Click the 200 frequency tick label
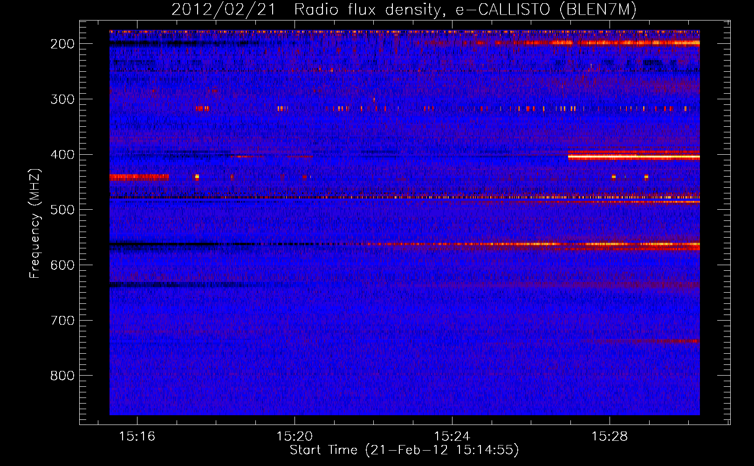The height and width of the screenshot is (466, 754). pos(62,44)
